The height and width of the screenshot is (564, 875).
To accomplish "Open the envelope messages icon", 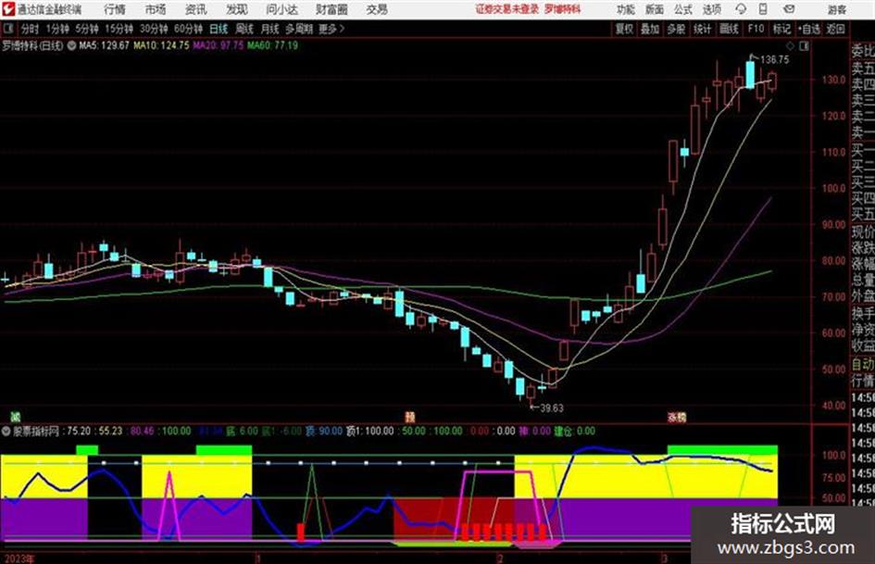I will pyautogui.click(x=789, y=9).
